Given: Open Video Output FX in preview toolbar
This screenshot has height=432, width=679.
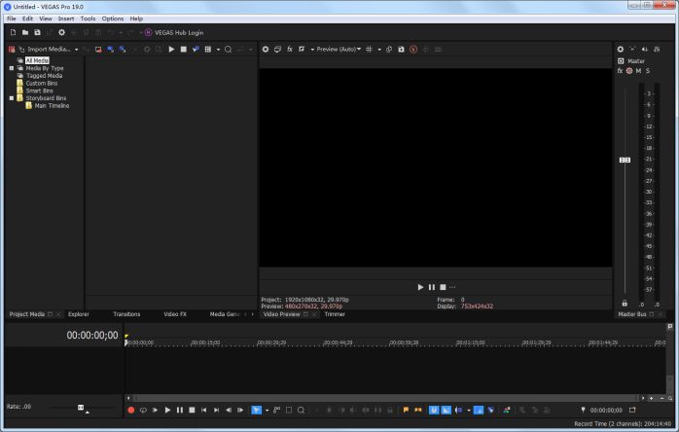Looking at the screenshot, I should click(290, 50).
